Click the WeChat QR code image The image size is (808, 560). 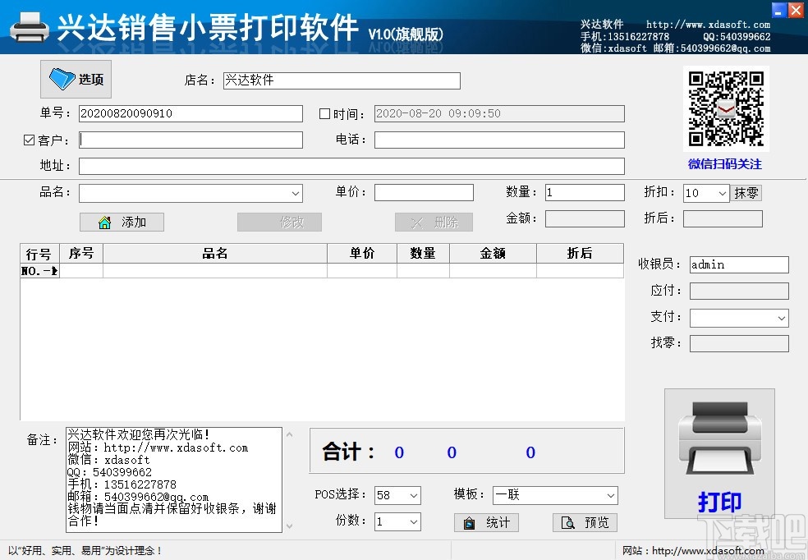(726, 108)
